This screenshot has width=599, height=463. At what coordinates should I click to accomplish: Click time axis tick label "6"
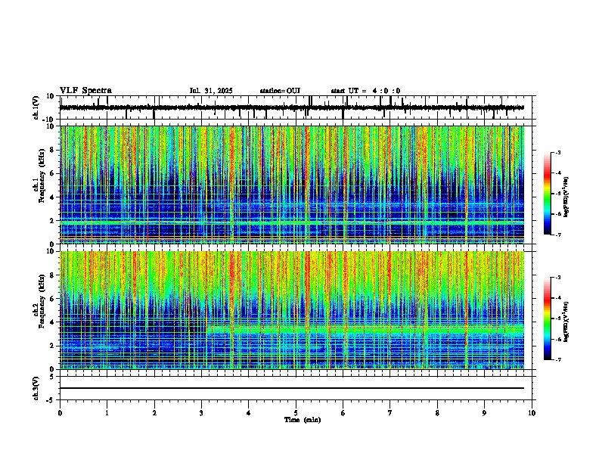click(343, 413)
